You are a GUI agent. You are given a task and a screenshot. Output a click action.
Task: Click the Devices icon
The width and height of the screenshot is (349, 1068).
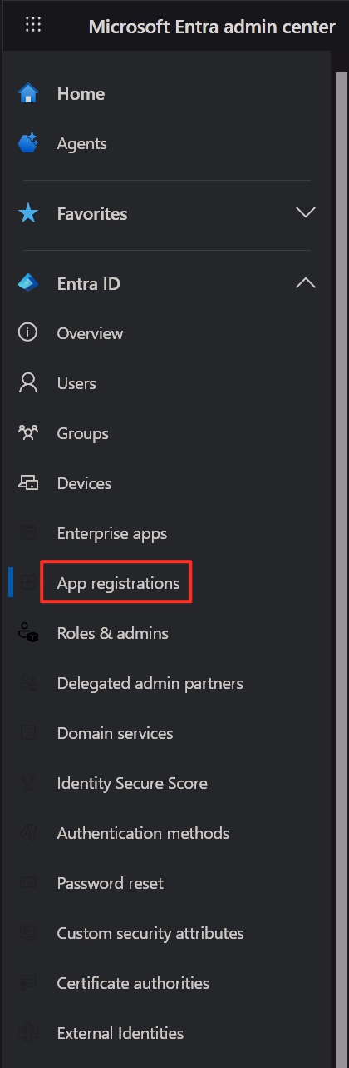coord(28,483)
